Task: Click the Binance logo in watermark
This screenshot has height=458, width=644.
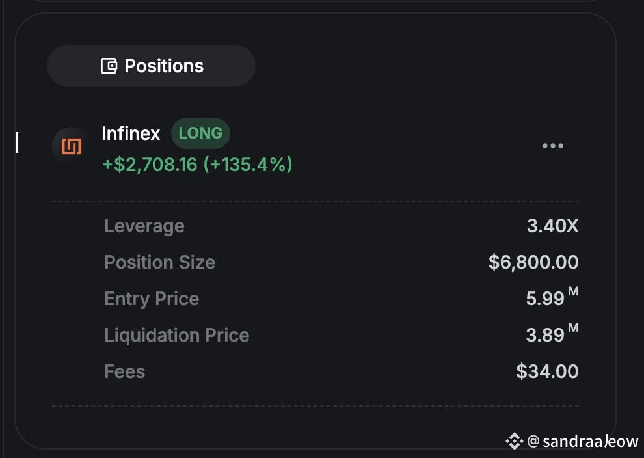Action: pyautogui.click(x=514, y=441)
